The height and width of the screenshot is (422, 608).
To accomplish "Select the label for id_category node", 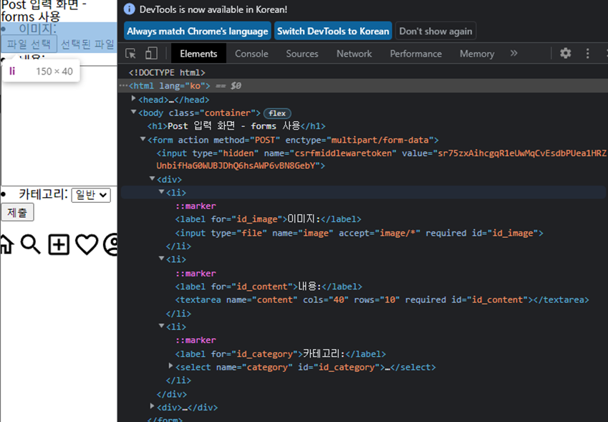I will [280, 354].
